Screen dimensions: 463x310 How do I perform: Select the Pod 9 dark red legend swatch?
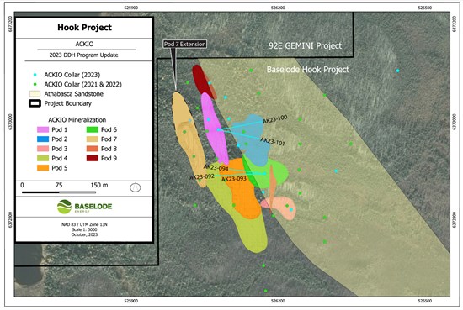(x=92, y=158)
